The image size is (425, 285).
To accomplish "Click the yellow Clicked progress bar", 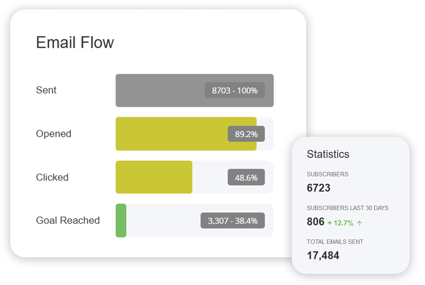I will click(x=154, y=177).
